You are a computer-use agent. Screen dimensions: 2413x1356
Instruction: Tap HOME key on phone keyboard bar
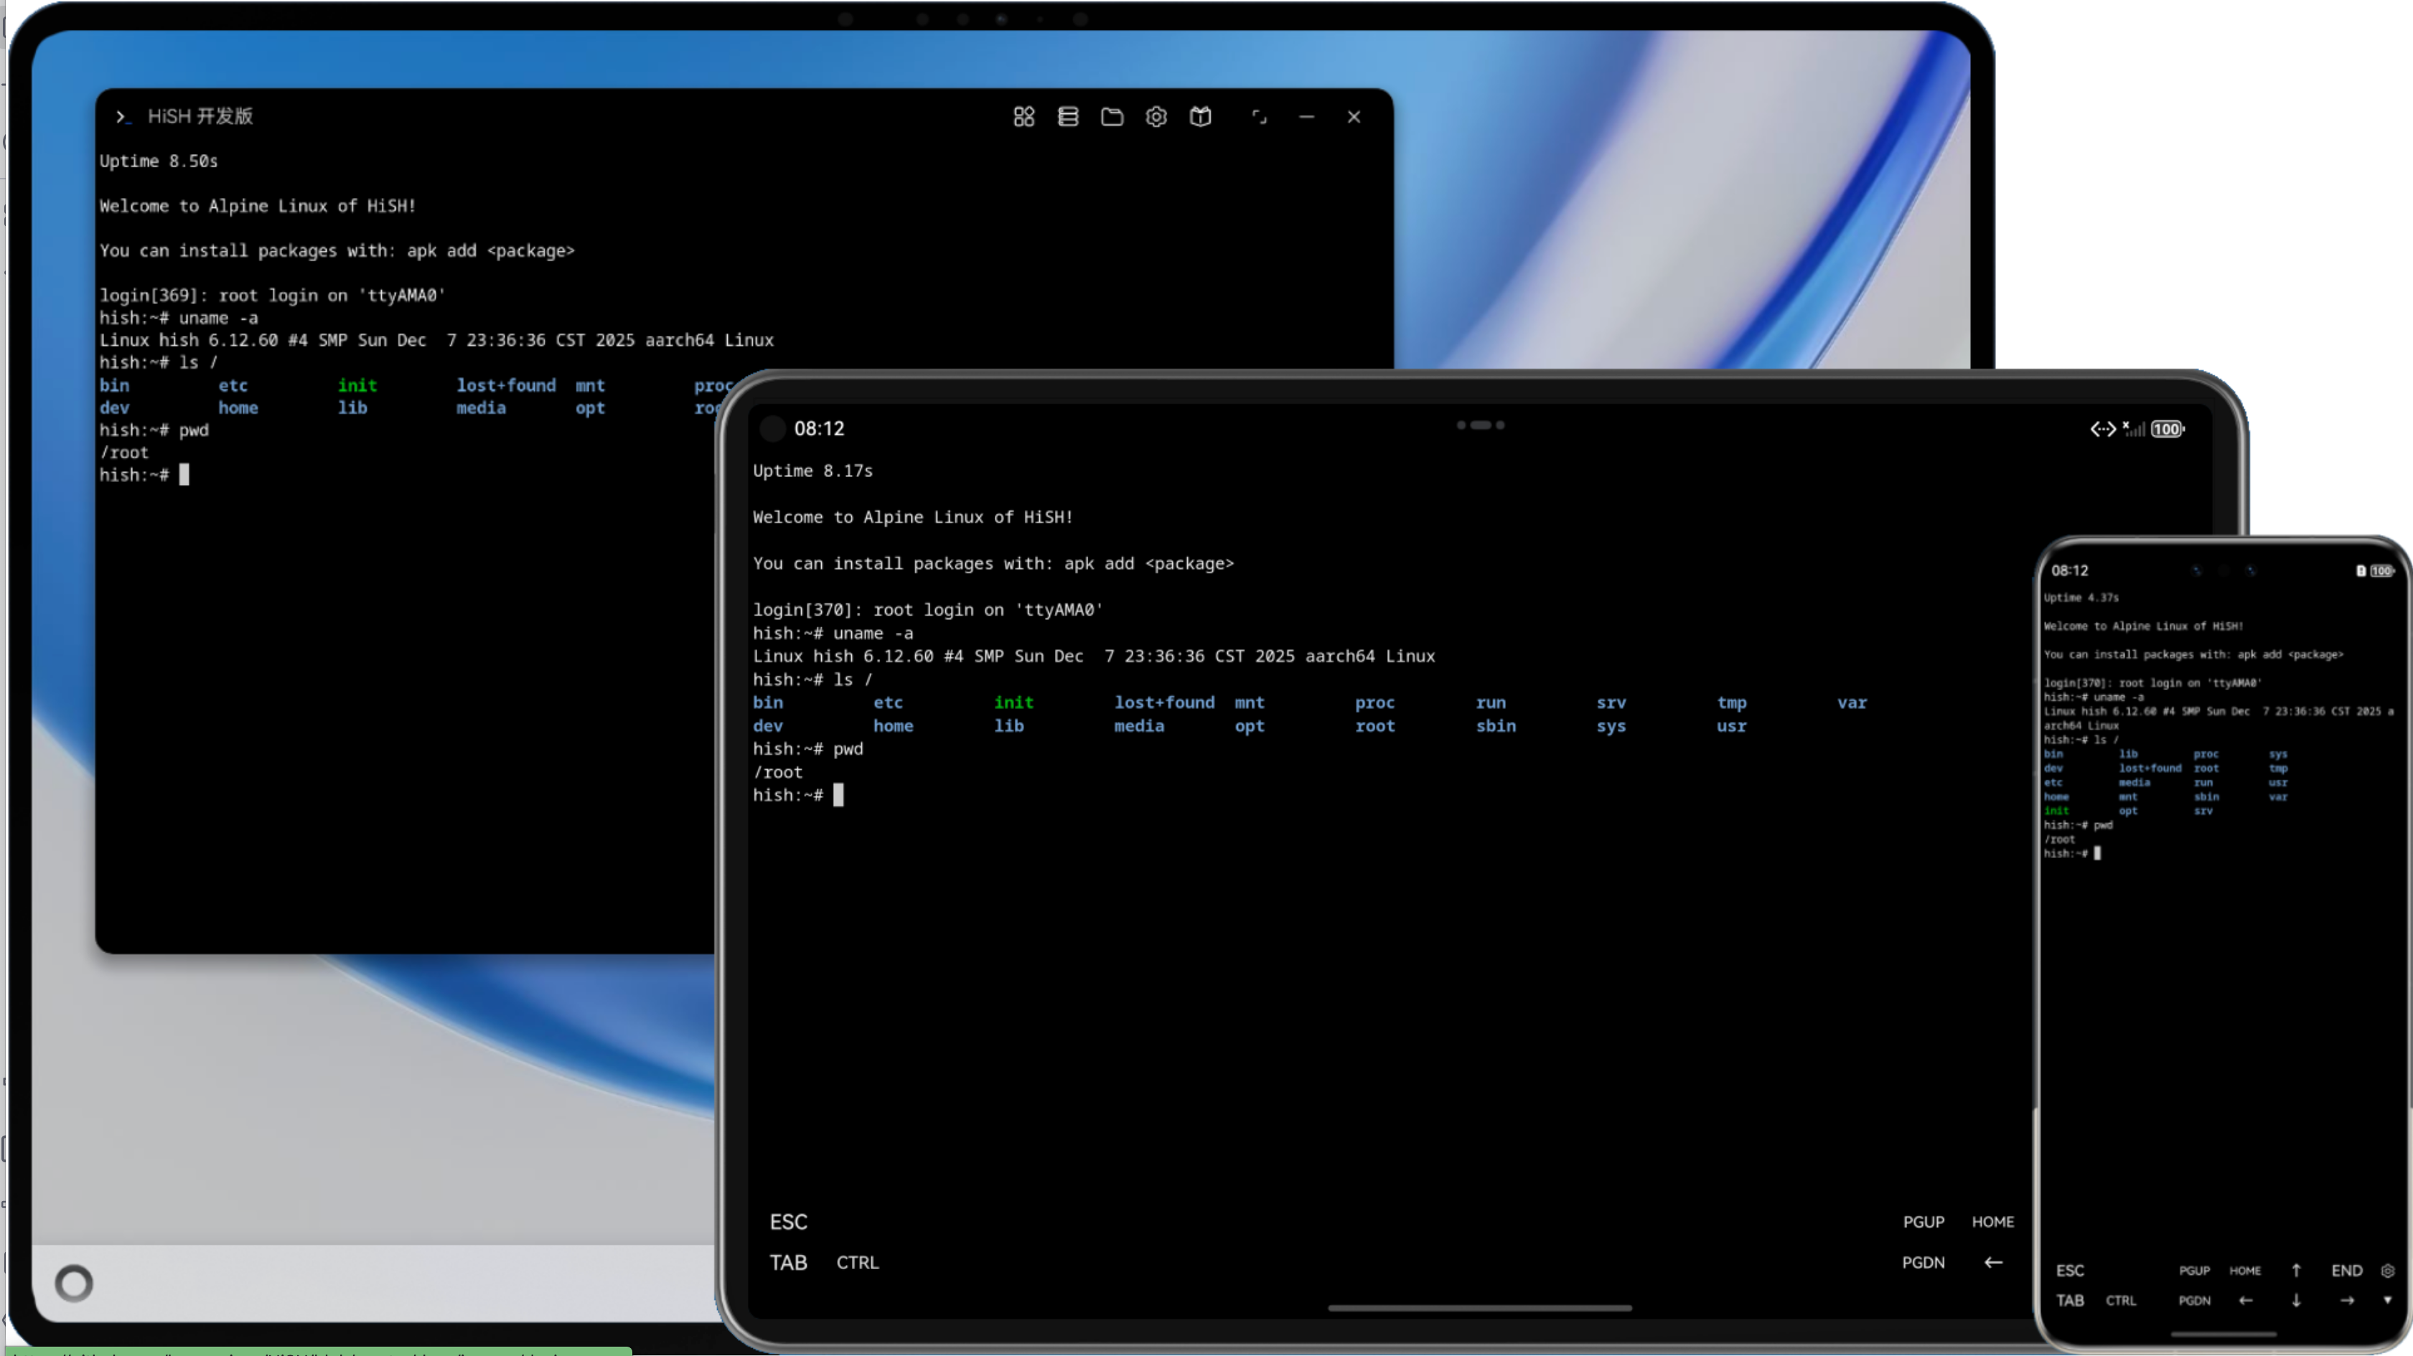(2245, 1271)
